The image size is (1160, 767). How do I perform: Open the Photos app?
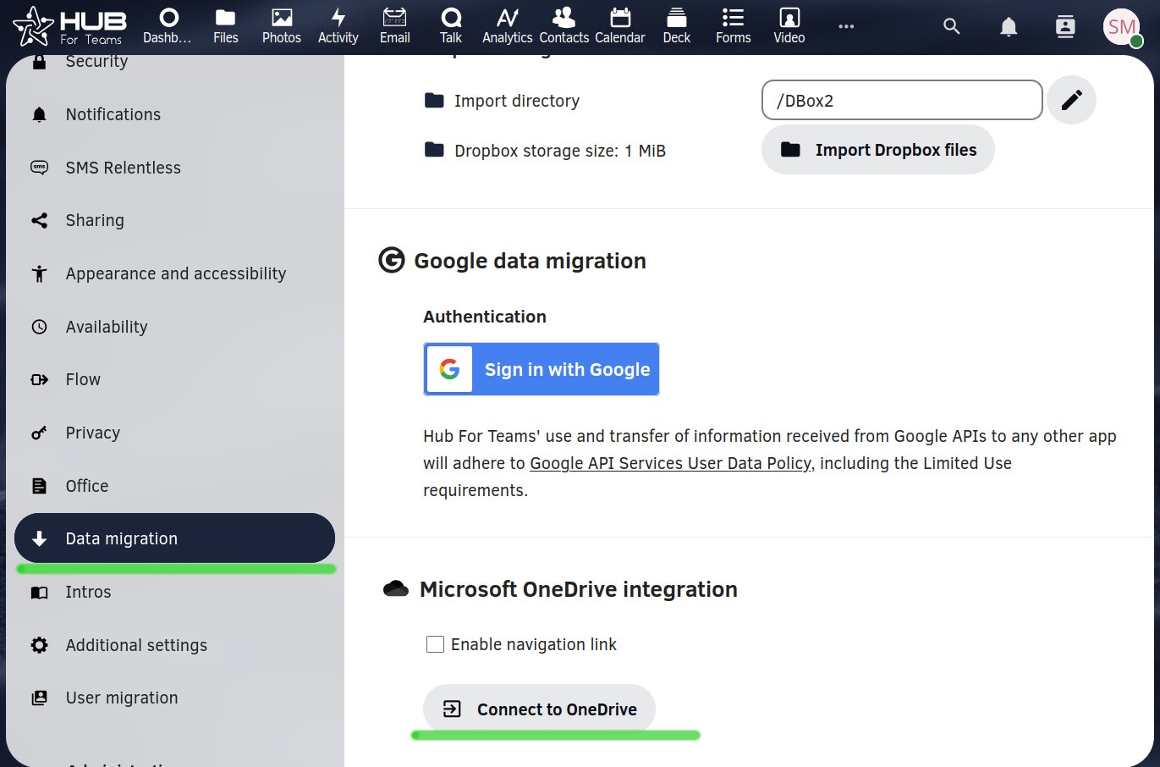pos(282,26)
